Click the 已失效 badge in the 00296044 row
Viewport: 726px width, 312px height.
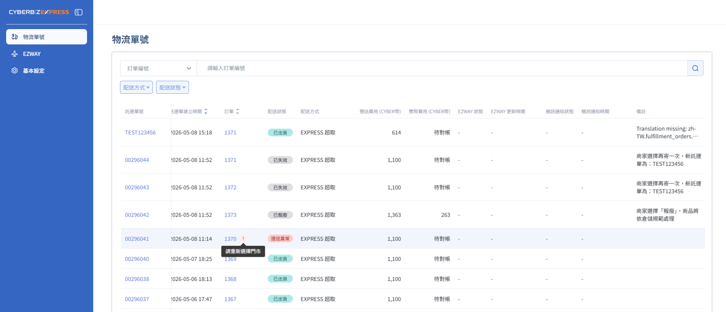tap(280, 160)
